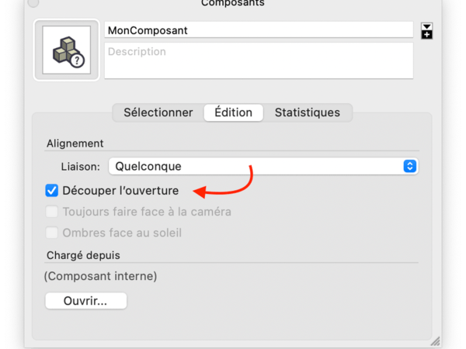
Task: Focus the Description text area
Action: click(x=259, y=60)
